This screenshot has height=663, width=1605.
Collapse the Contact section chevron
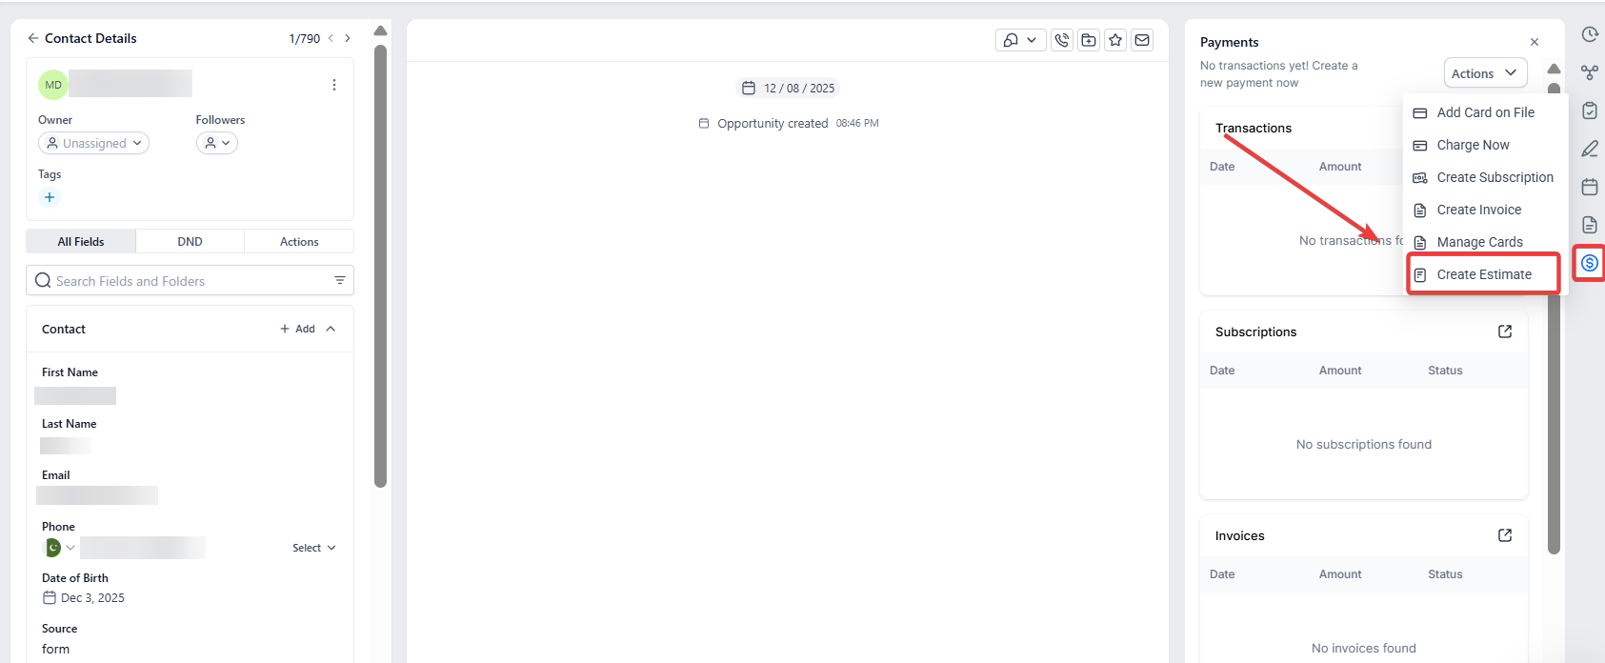click(331, 329)
